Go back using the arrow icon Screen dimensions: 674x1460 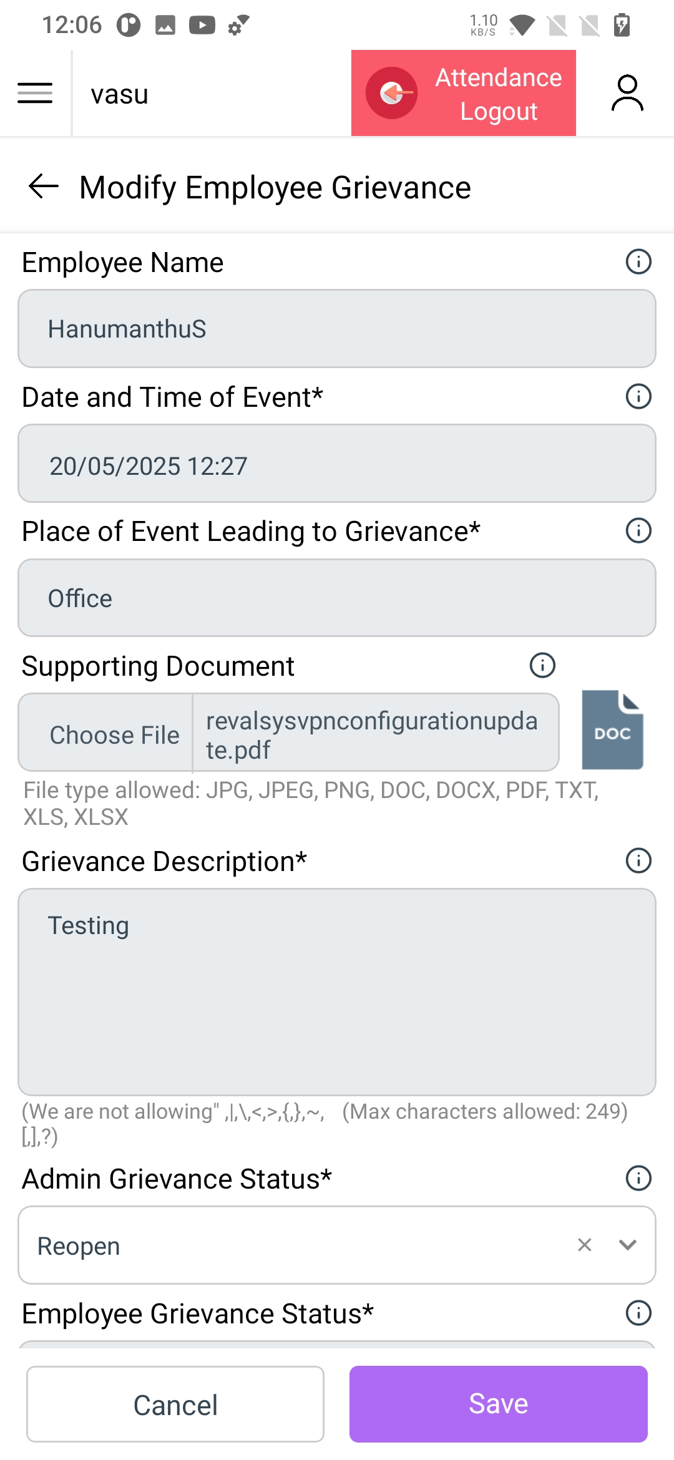tap(44, 187)
